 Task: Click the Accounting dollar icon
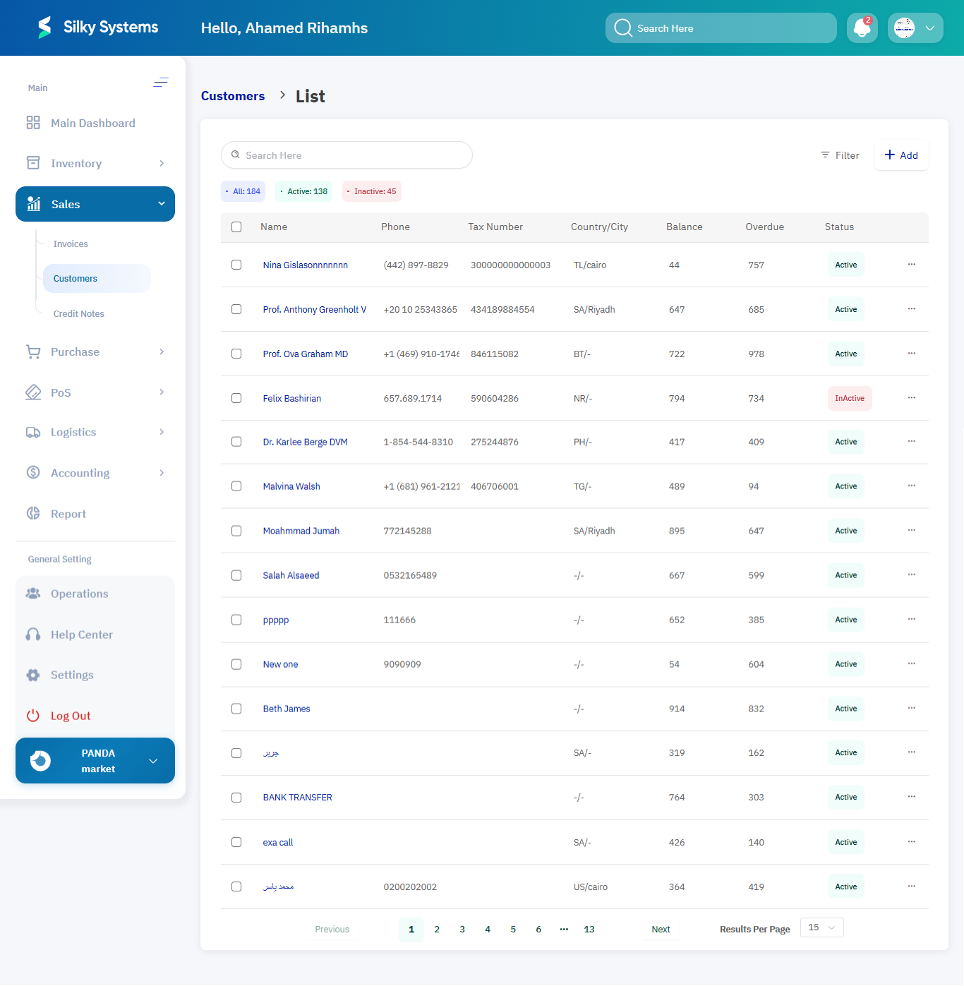[x=32, y=472]
